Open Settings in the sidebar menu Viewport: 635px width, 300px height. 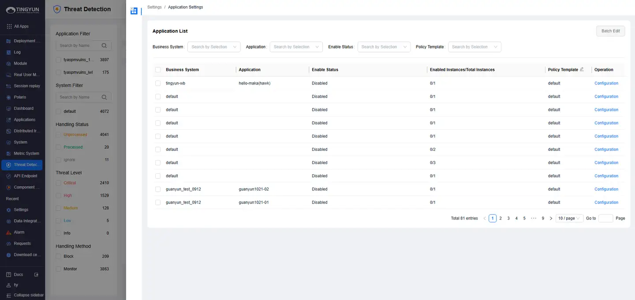(x=21, y=210)
